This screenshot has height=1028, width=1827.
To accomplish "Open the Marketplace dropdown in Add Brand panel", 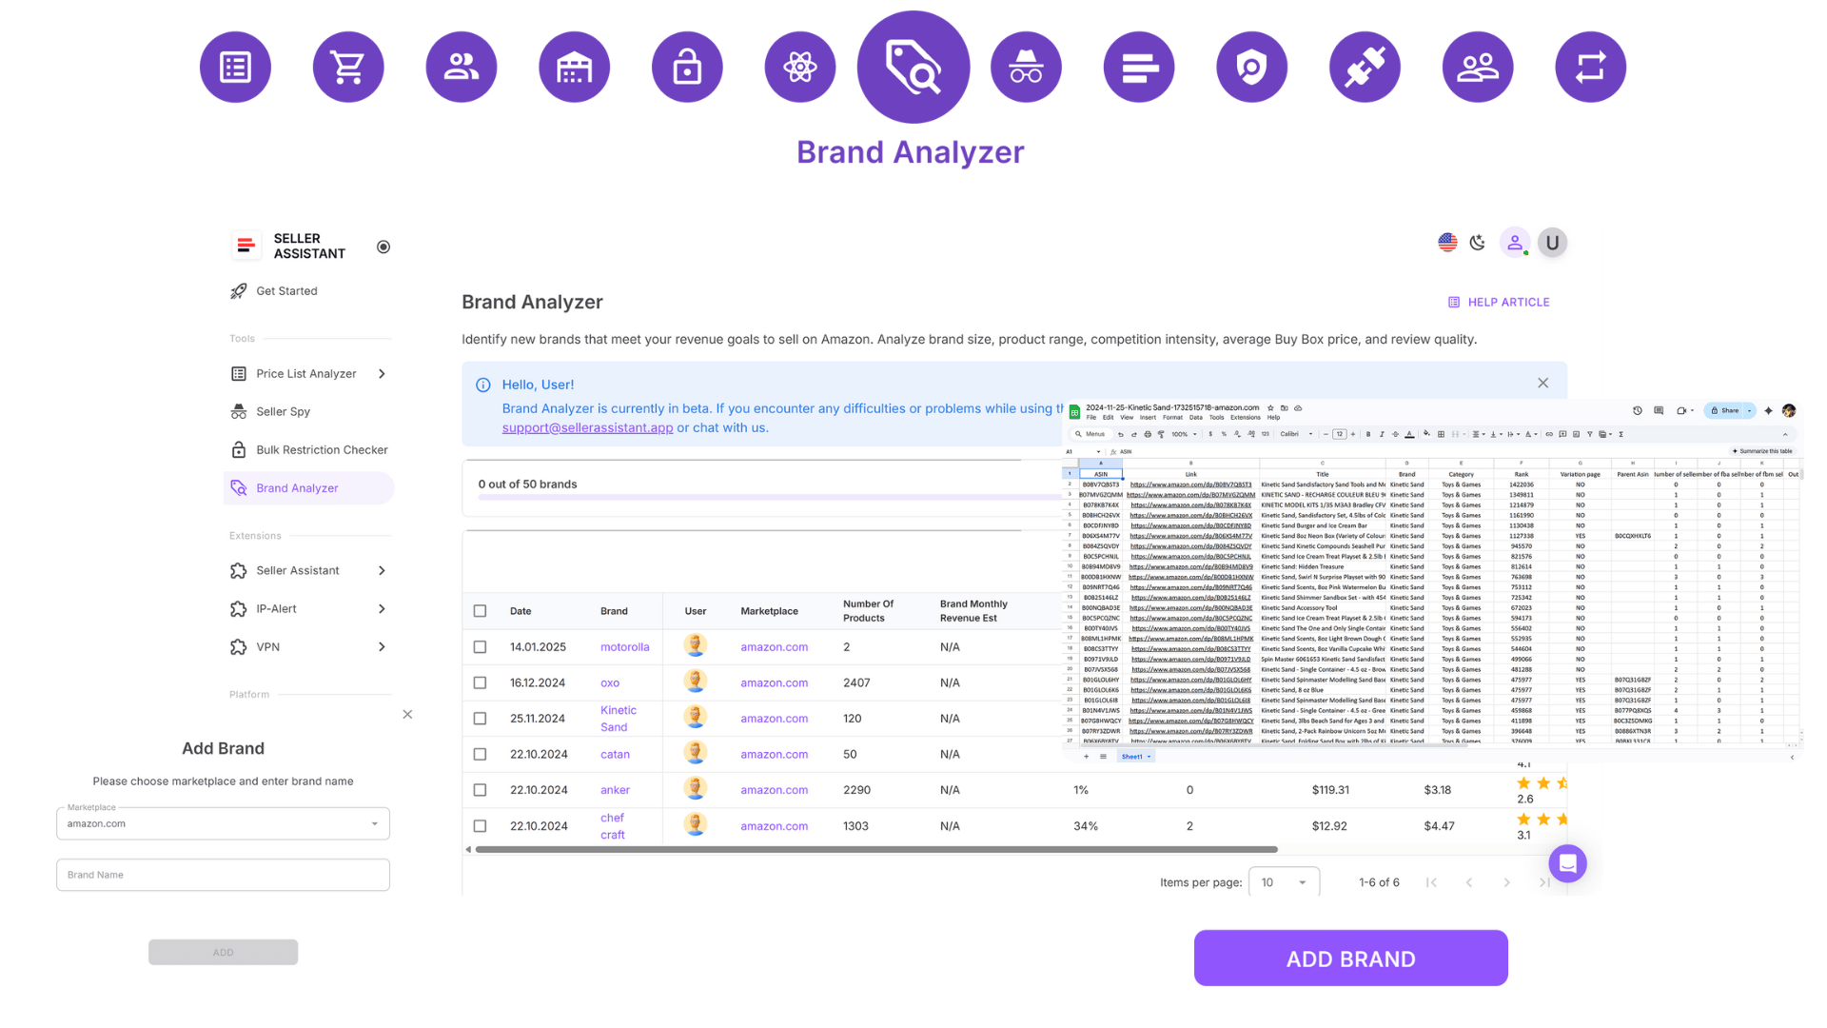I will tap(223, 823).
